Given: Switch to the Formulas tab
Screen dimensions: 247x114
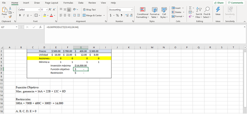Looking at the screenshot, I should (68, 3).
